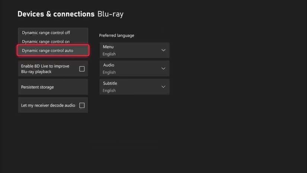
Task: Click Let my receiver decode audio text
Action: (x=48, y=106)
